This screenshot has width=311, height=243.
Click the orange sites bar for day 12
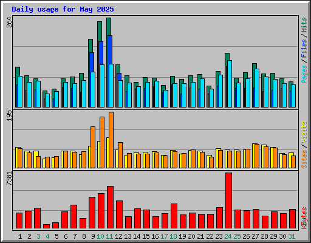point(120,155)
